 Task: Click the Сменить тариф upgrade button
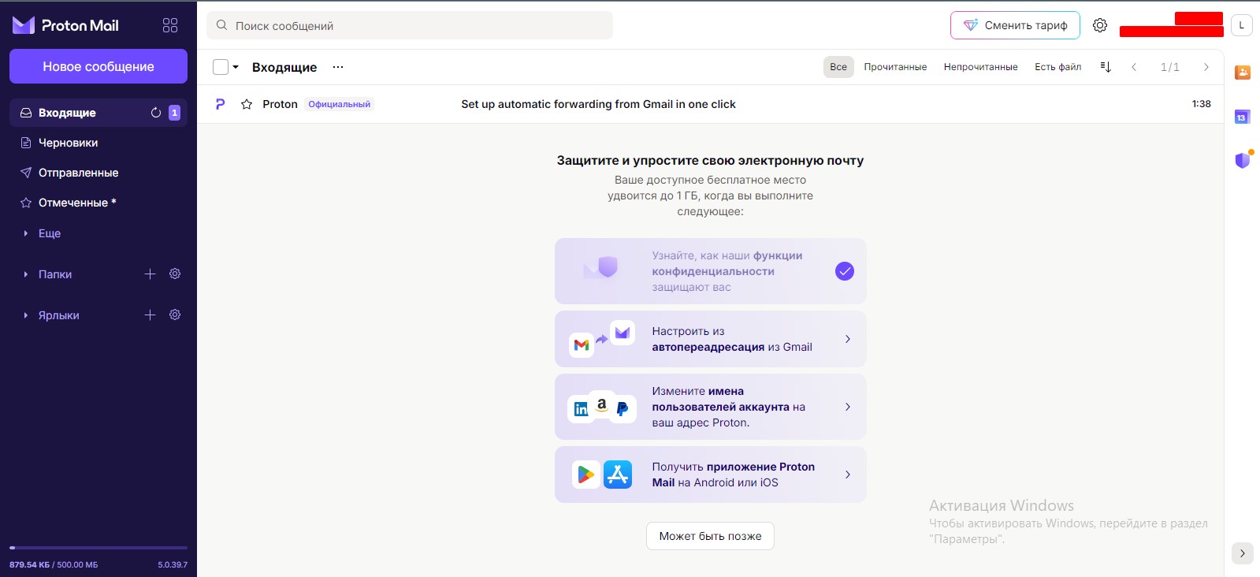(x=1015, y=25)
